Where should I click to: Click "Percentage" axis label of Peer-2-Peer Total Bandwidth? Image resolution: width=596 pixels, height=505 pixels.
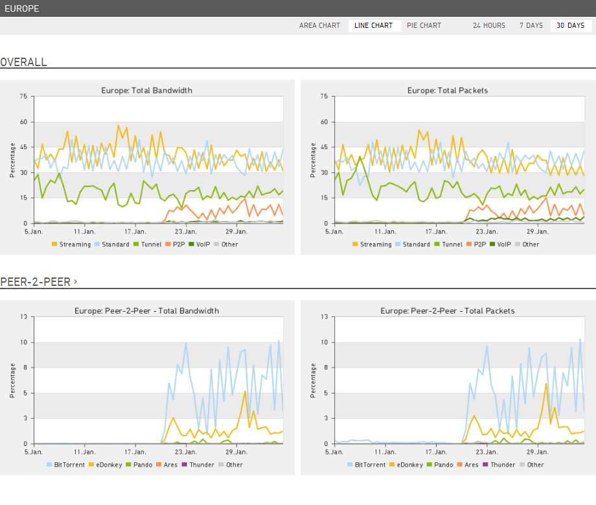(12, 381)
